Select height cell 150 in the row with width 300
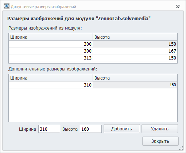 pyautogui.click(x=135, y=44)
